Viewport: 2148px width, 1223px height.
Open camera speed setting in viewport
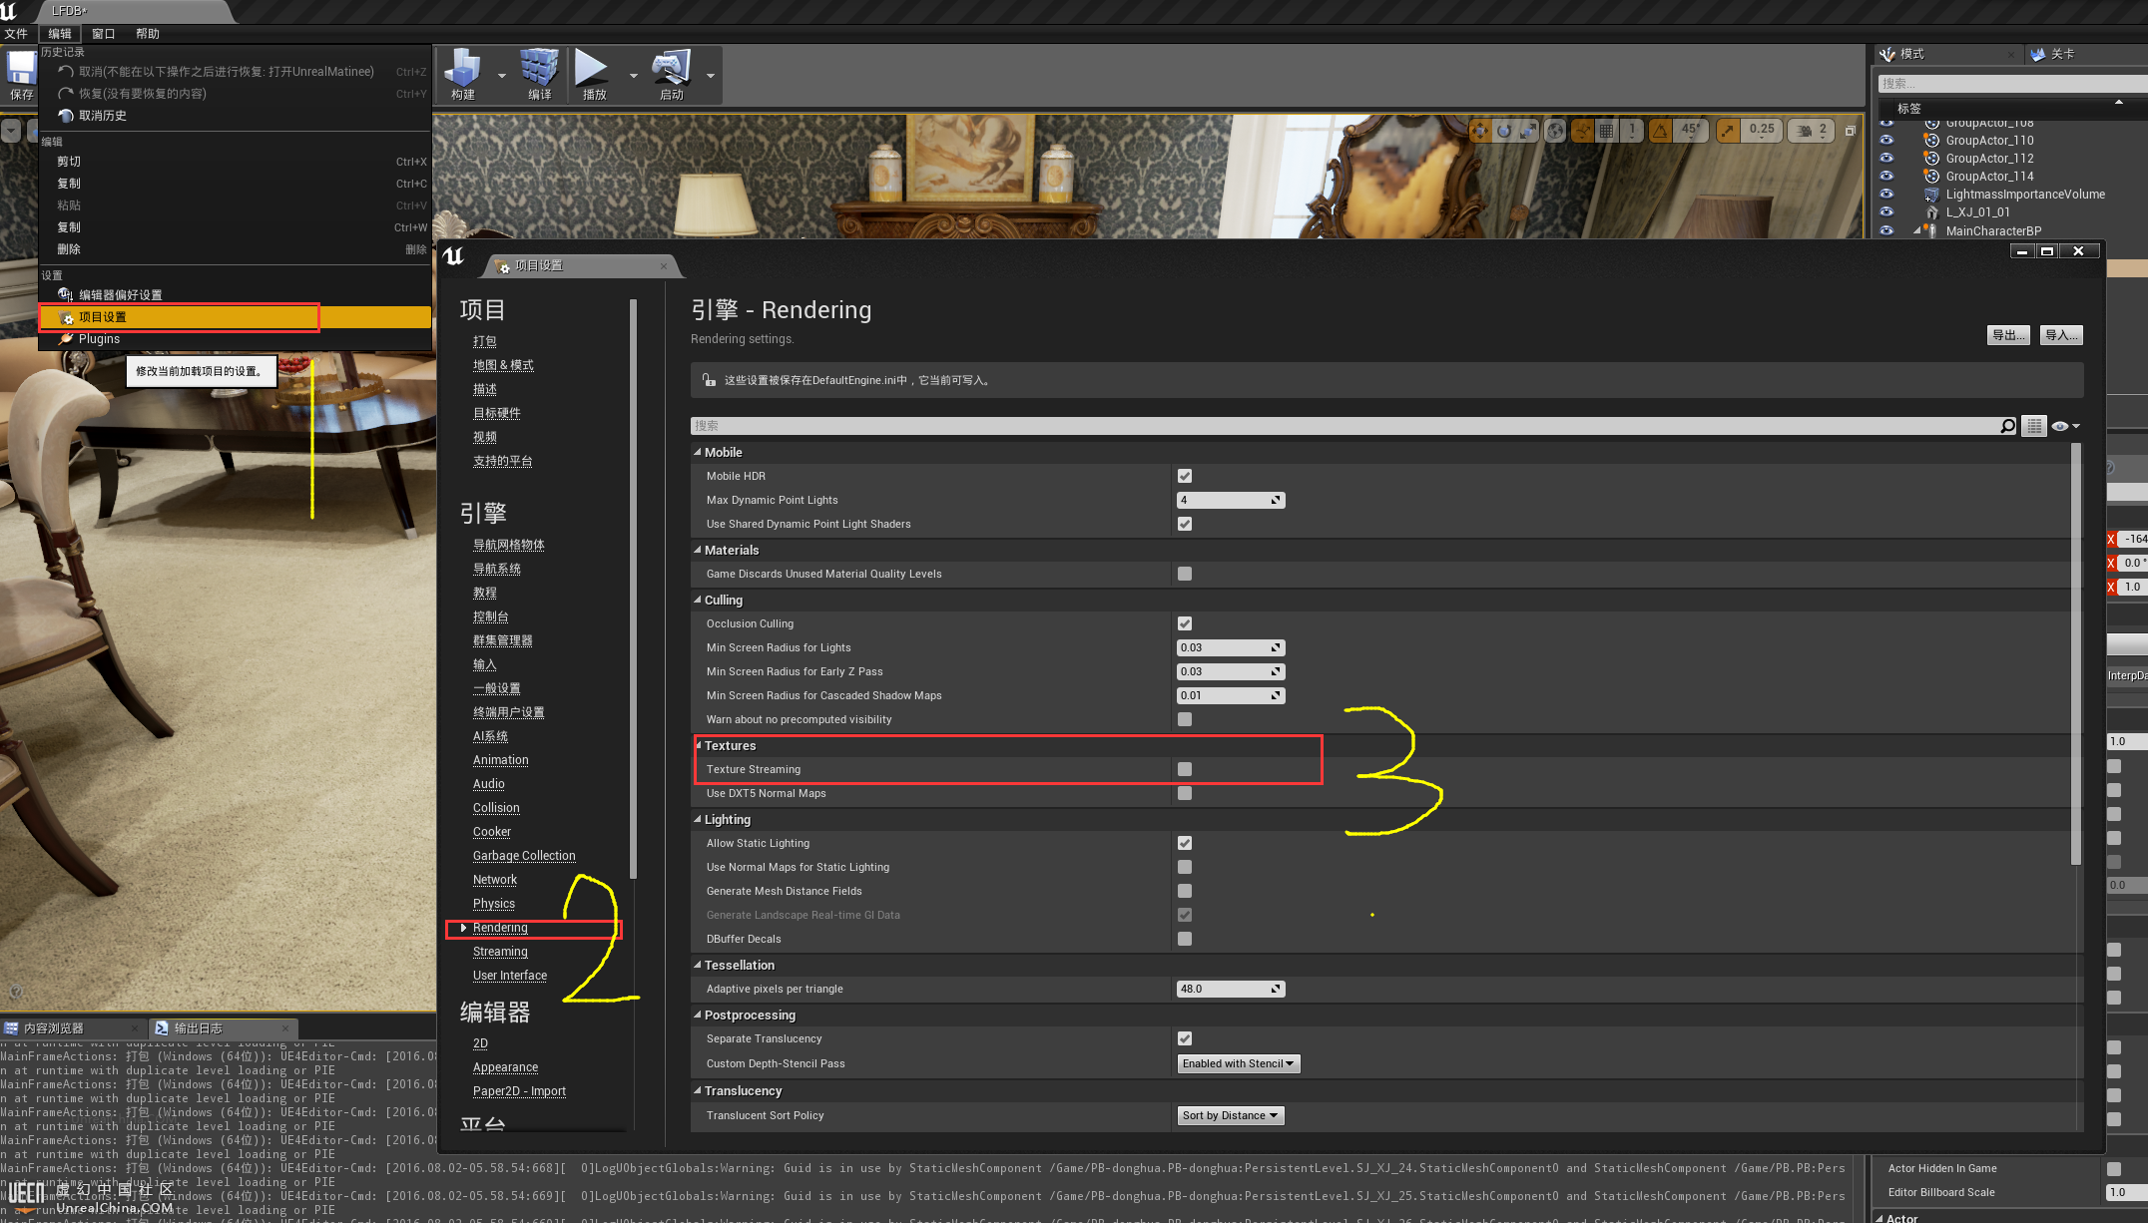tap(1811, 131)
